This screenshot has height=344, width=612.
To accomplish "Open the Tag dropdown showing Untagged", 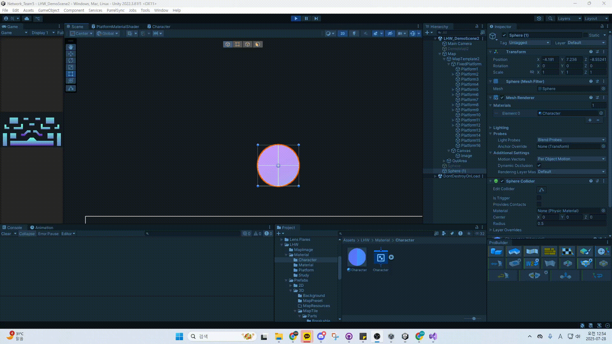I will coord(529,43).
